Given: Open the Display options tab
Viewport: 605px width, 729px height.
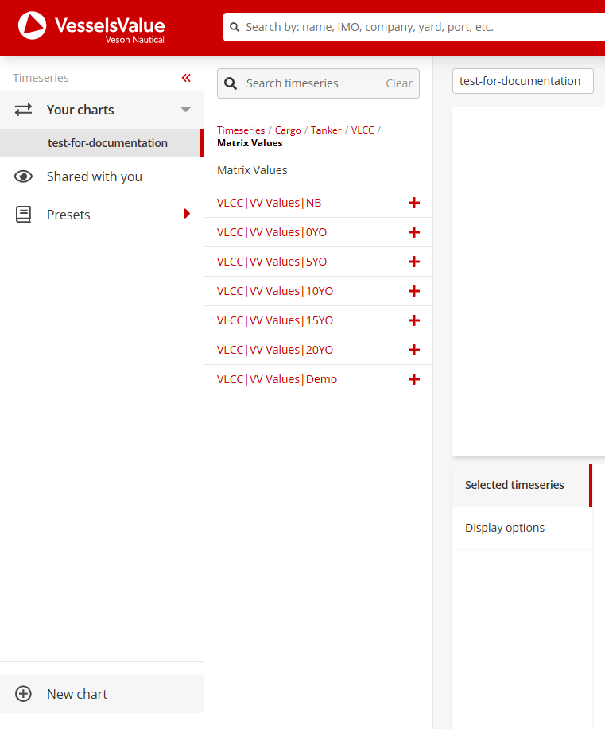Looking at the screenshot, I should click(x=505, y=528).
